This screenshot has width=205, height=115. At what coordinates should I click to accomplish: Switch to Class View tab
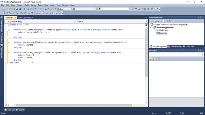pos(189,47)
